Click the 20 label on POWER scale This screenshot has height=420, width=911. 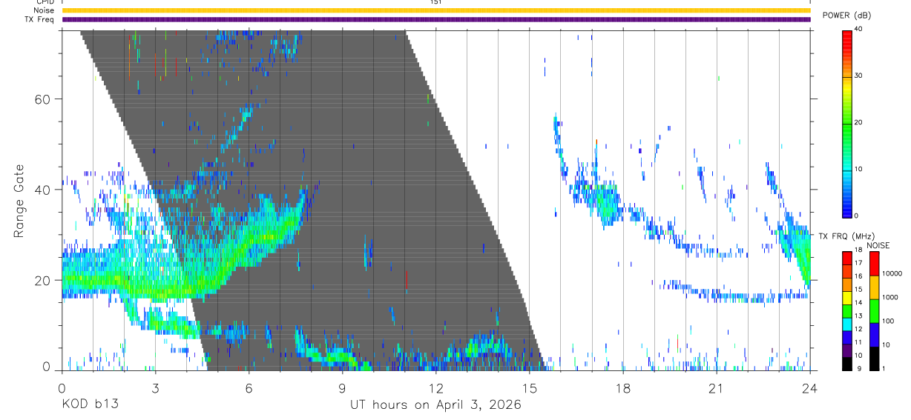[x=859, y=122]
